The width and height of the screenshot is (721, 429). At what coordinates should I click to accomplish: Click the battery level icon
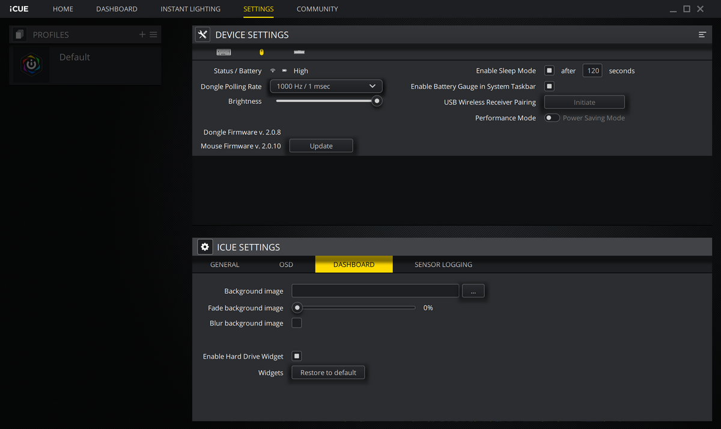pyautogui.click(x=284, y=70)
